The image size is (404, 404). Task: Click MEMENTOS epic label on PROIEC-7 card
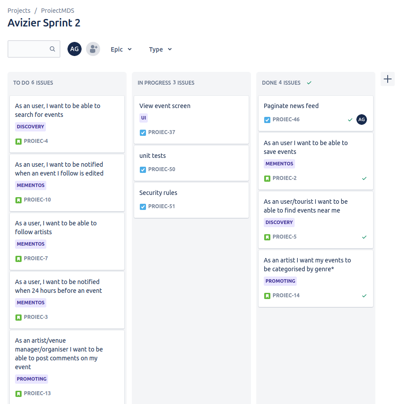(x=31, y=244)
